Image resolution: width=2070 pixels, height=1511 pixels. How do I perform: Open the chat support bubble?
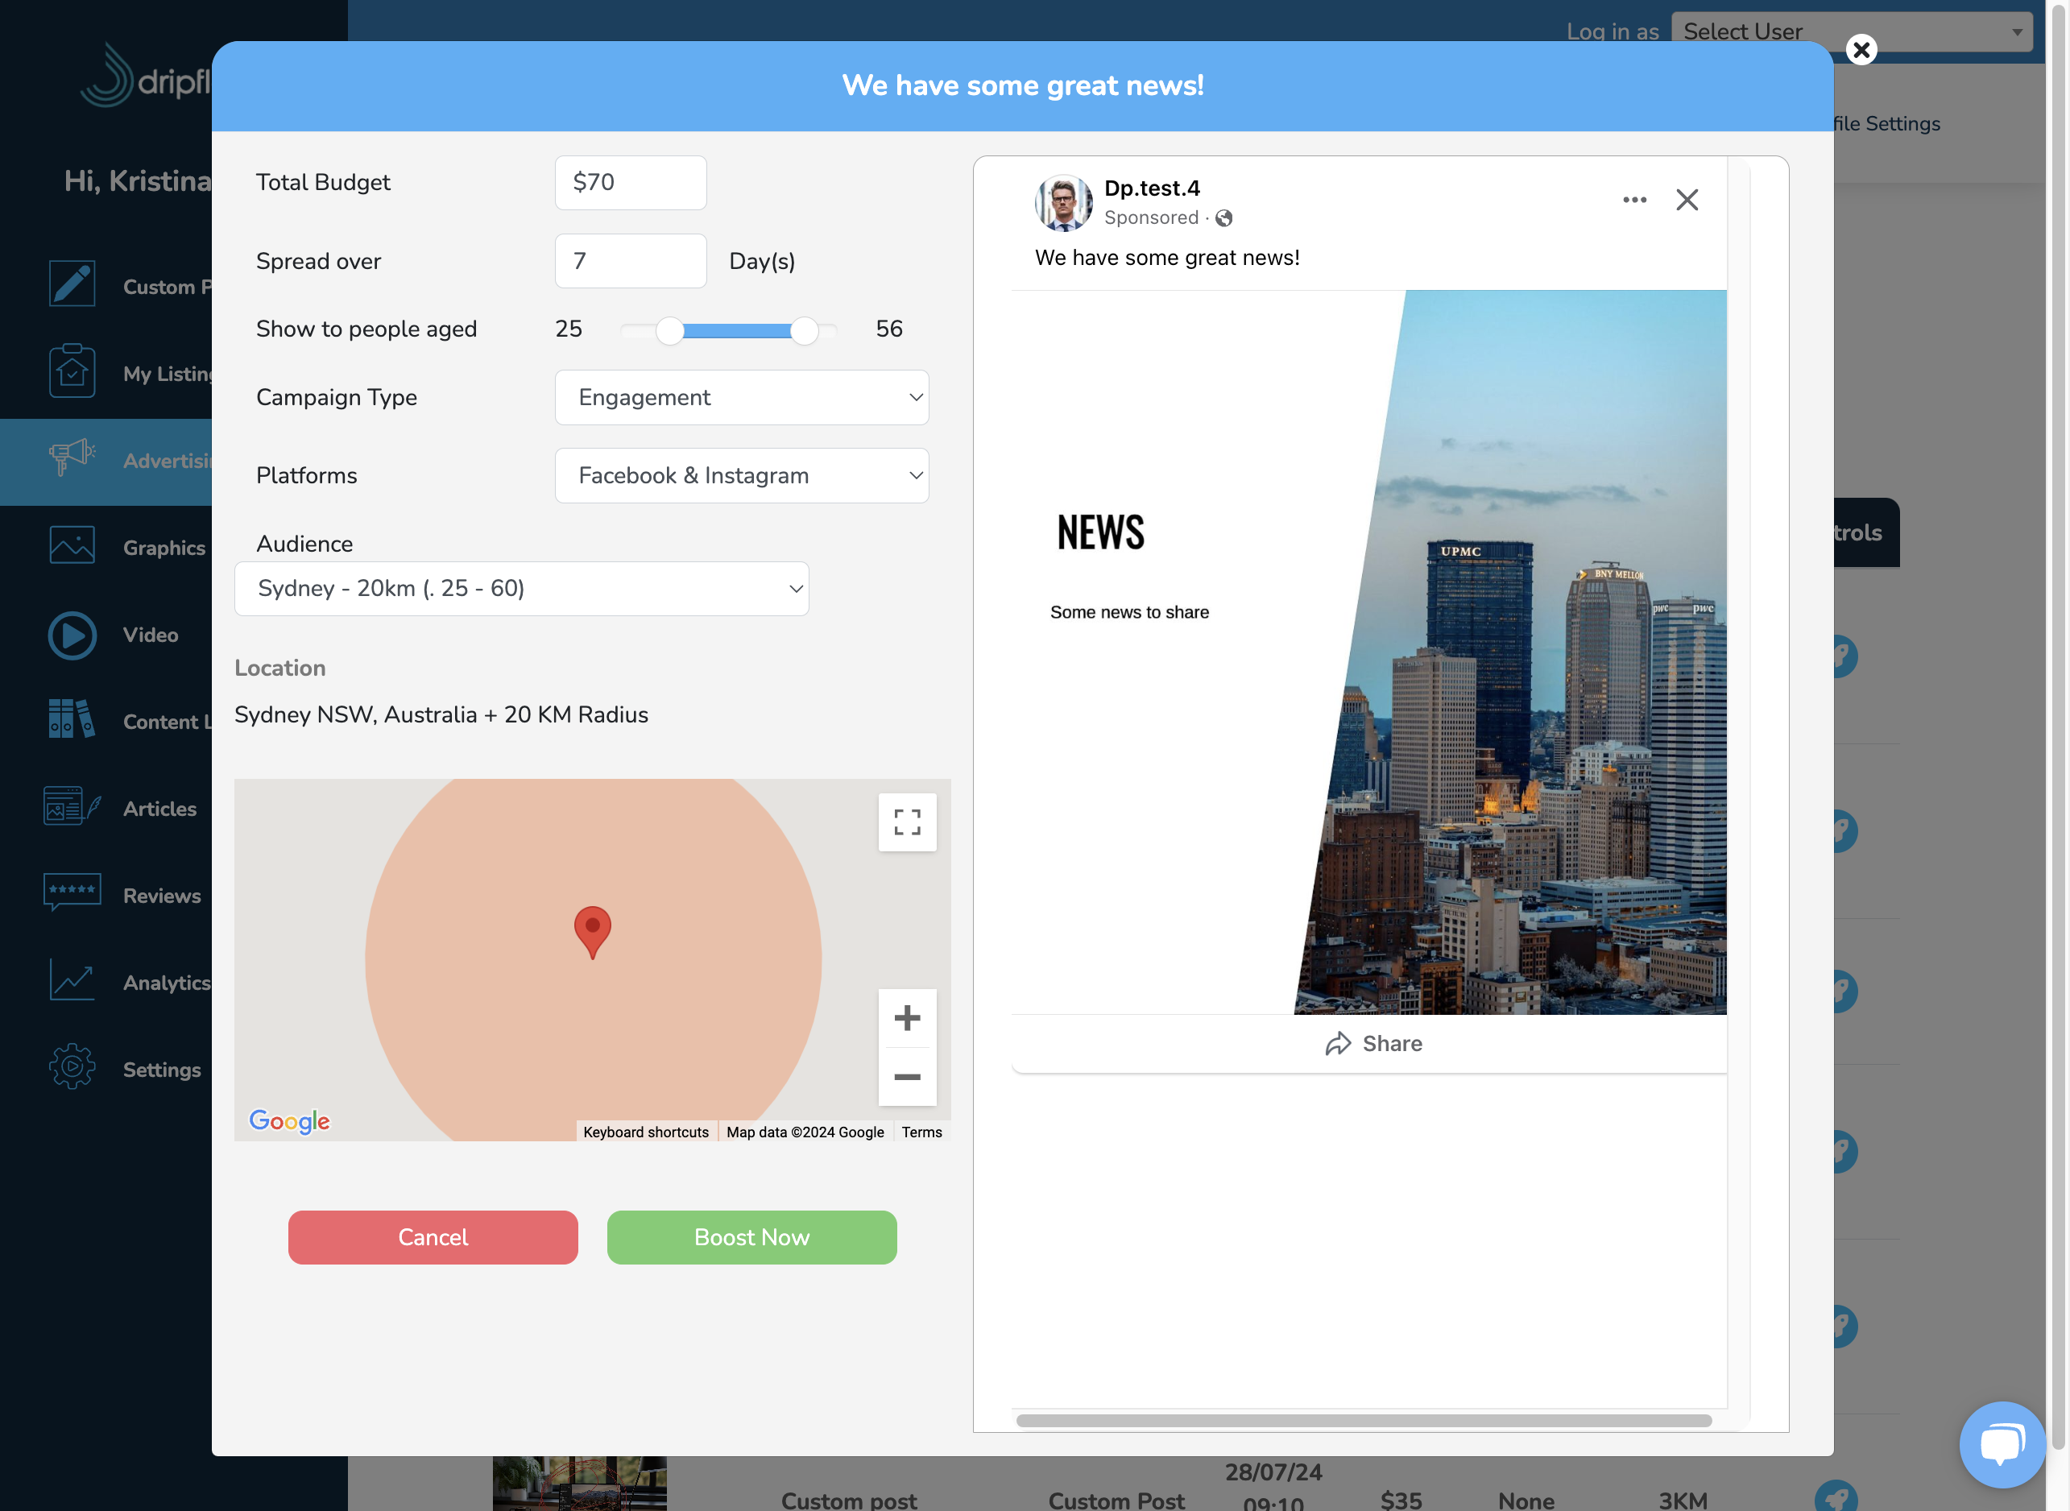pos(2002,1444)
